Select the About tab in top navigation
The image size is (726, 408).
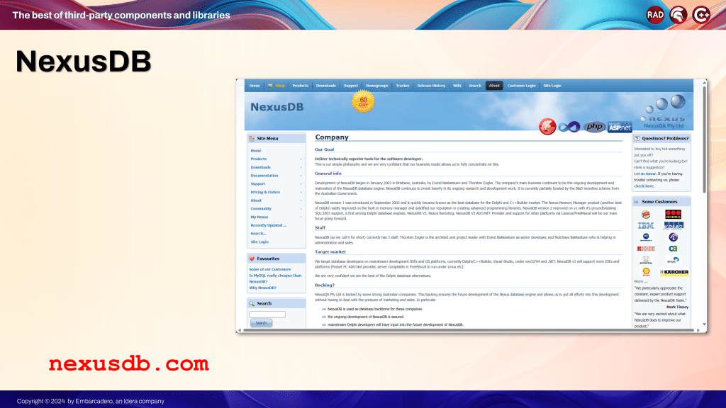point(494,86)
